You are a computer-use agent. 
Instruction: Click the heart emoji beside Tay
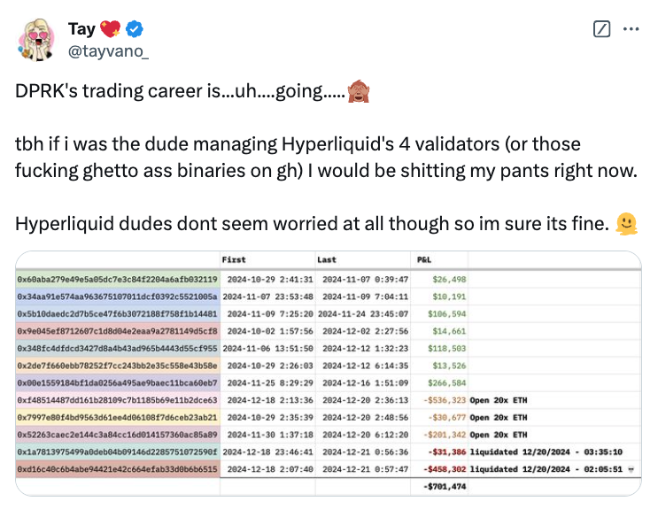click(111, 29)
